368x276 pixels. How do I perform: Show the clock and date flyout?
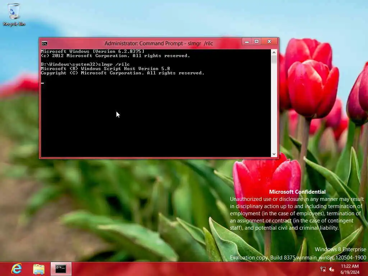[x=350, y=269]
